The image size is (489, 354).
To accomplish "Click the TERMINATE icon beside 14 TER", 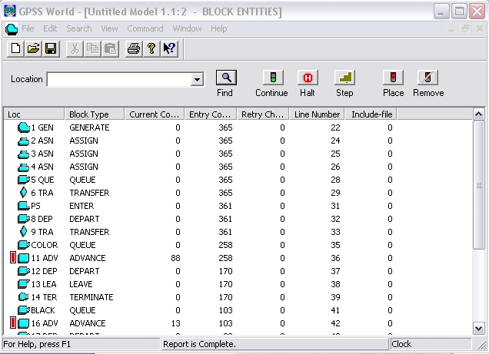I will 23,297.
